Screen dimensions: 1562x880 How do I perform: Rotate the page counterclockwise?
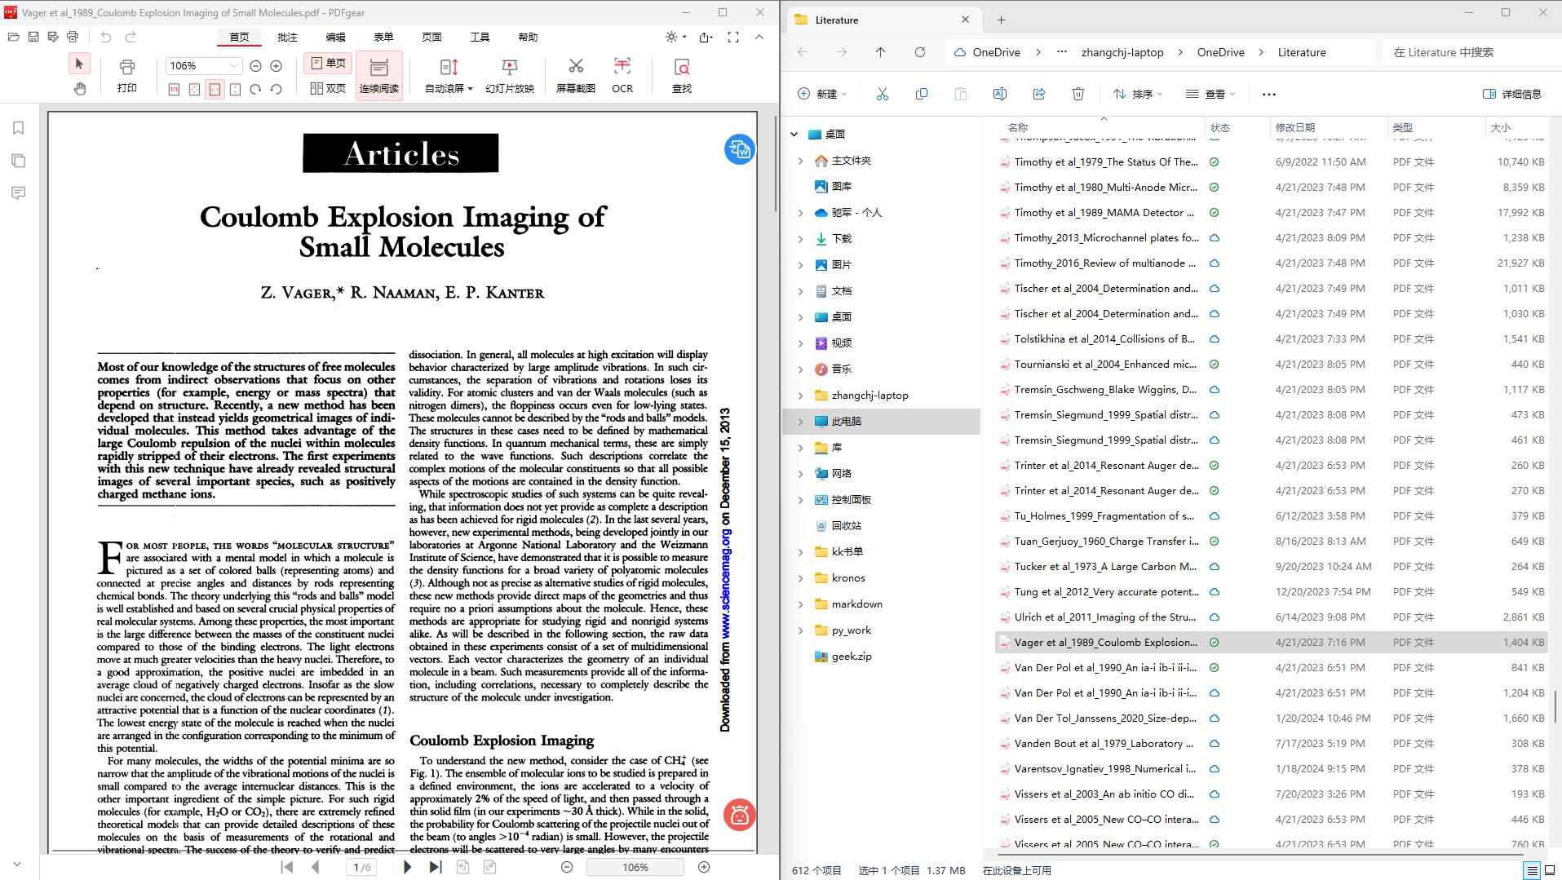click(276, 90)
